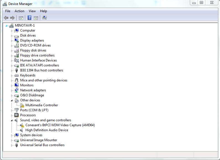Select the MINOTAVR-1 label
This screenshot has width=220, height=160.
[25, 25]
